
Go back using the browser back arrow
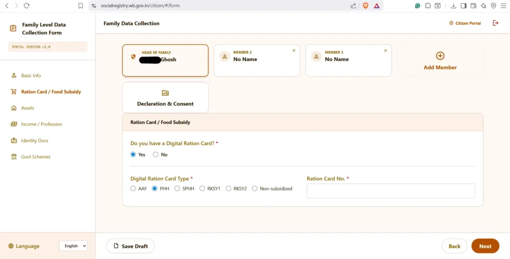pyautogui.click(x=7, y=5)
